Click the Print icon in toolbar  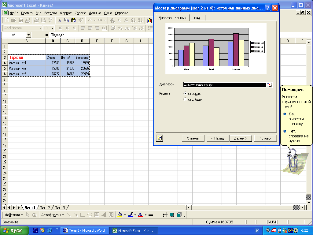(37, 20)
